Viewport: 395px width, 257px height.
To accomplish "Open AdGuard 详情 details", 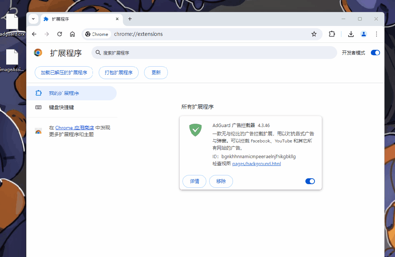I will (195, 181).
